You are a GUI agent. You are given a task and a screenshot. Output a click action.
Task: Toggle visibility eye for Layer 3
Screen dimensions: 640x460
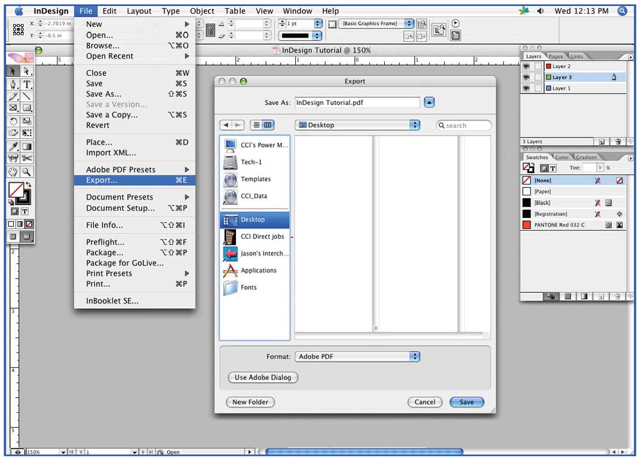[526, 77]
